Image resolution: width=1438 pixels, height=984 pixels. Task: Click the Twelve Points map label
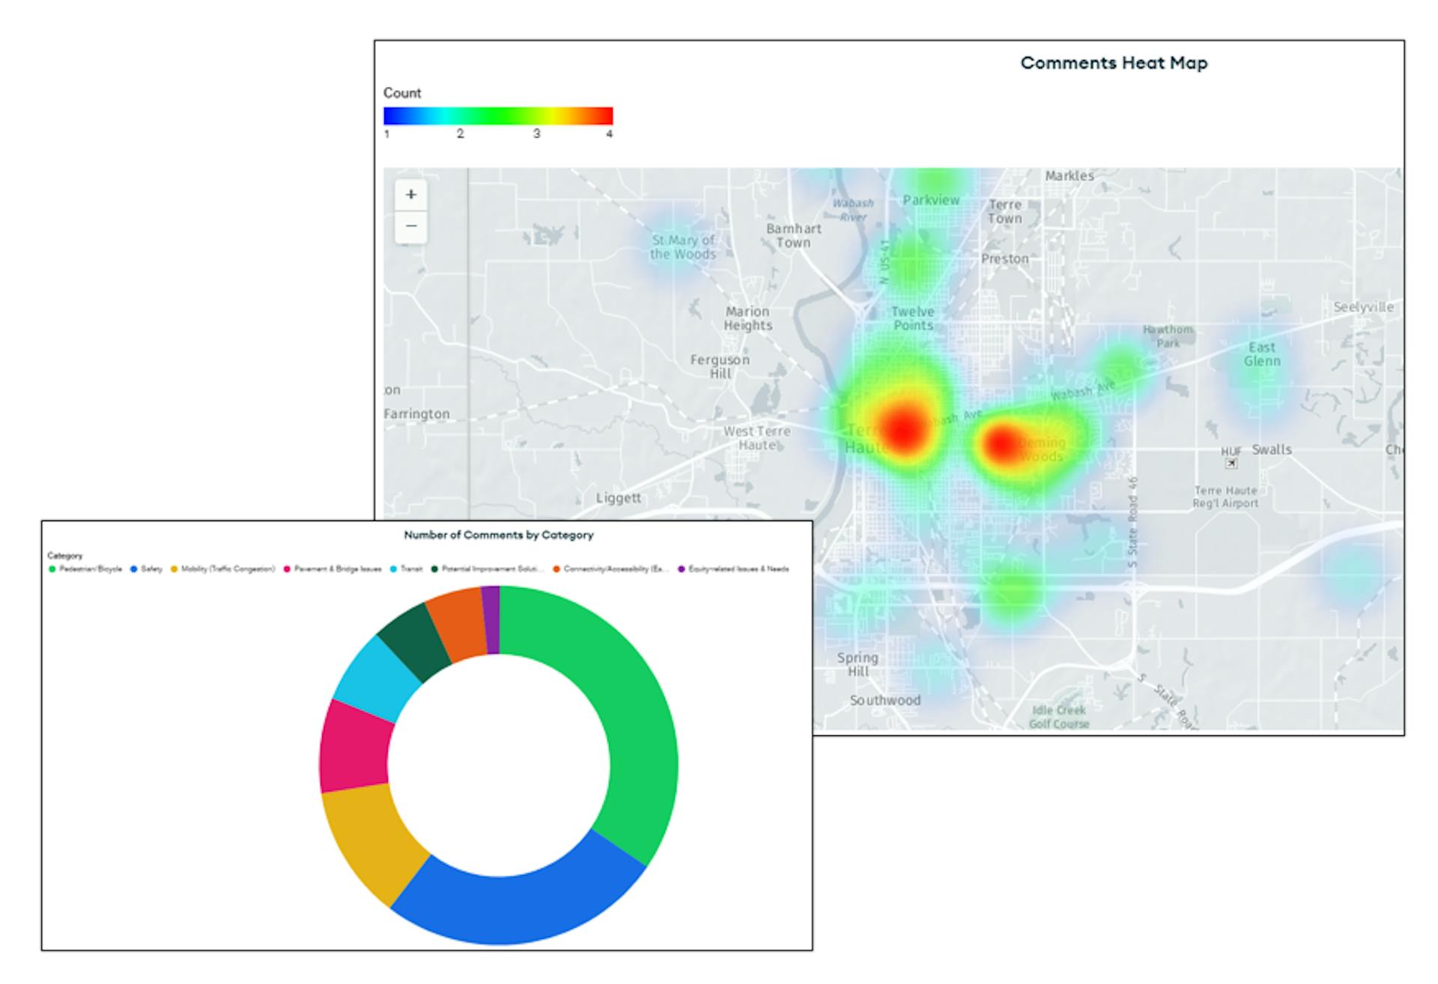(912, 318)
